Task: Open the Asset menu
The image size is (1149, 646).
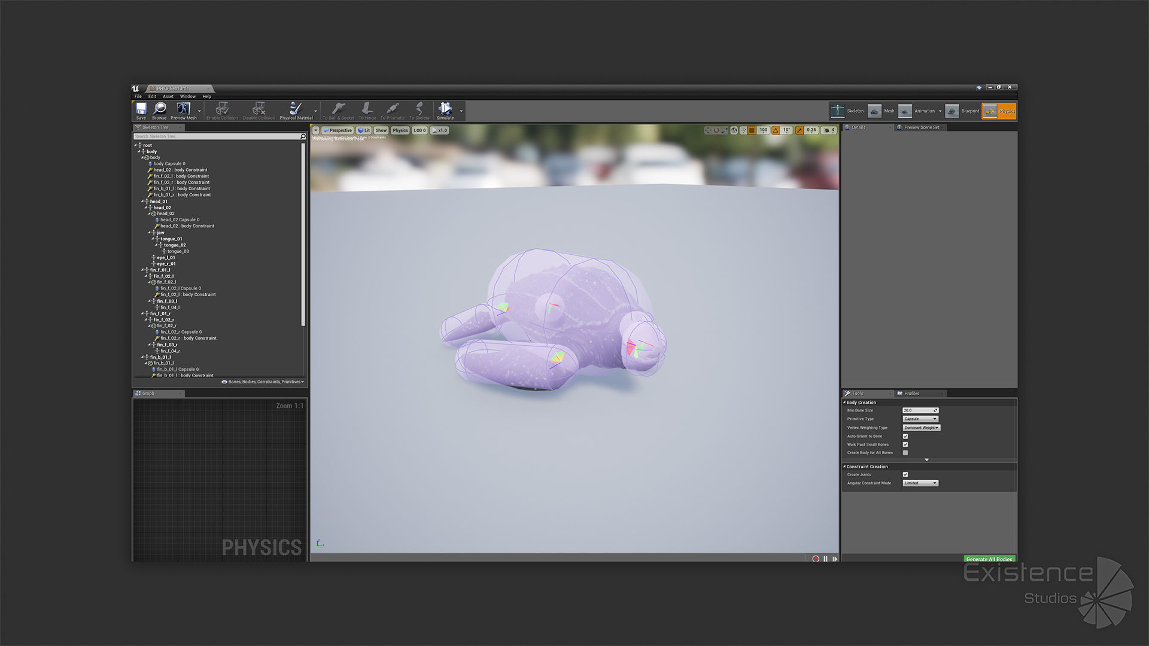Action: pyautogui.click(x=168, y=96)
